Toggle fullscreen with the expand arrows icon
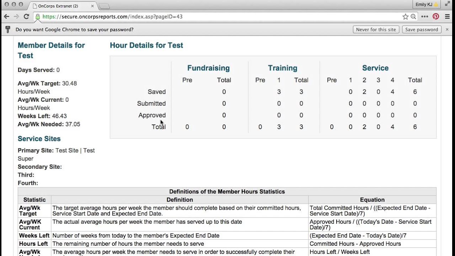 447,4
